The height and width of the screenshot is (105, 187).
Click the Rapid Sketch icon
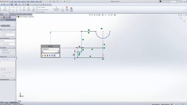tap(71, 9)
